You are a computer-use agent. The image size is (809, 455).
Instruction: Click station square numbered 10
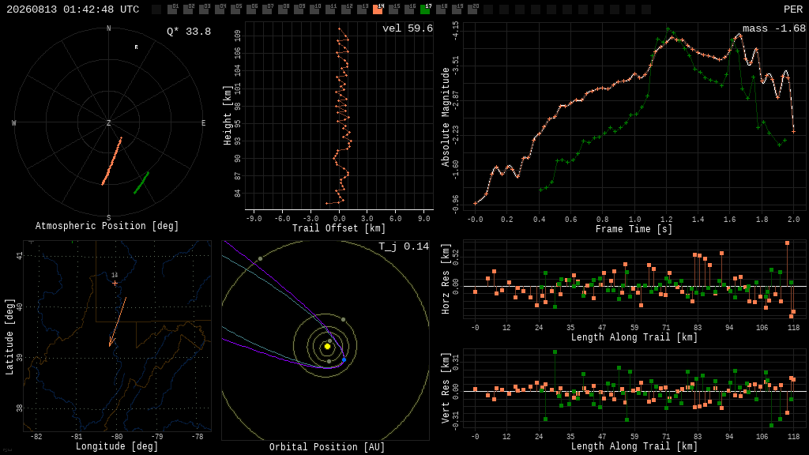314,9
